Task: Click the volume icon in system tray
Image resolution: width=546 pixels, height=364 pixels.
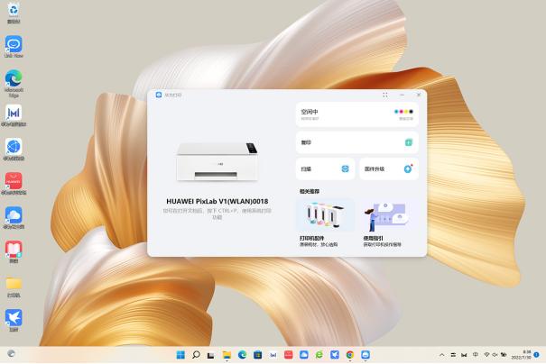Action: (495, 355)
